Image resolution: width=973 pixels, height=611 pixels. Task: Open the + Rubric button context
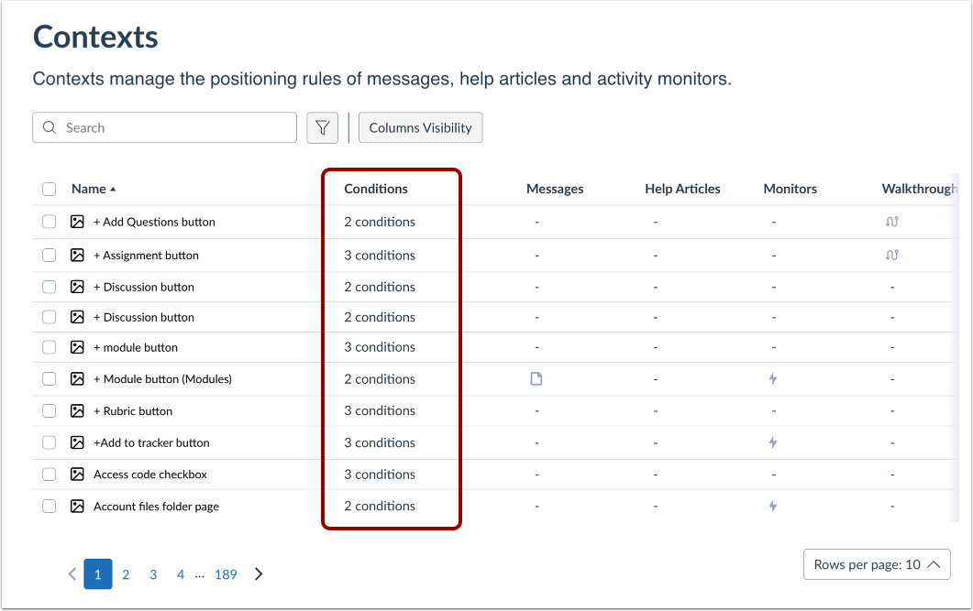point(133,410)
